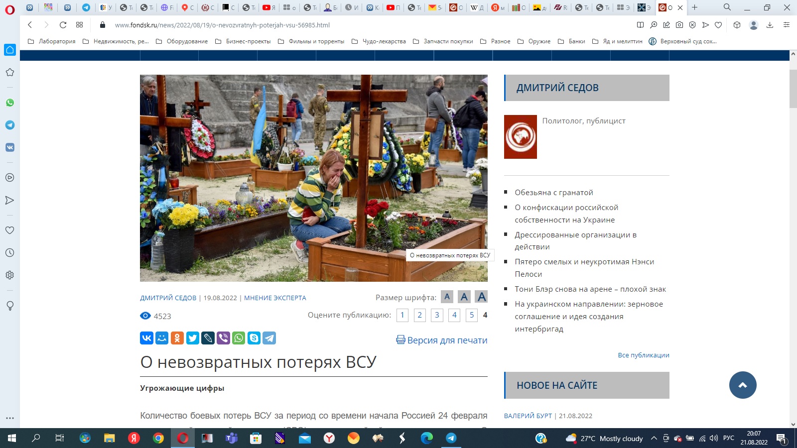Open Opera's Easy Setup sliders icon

click(787, 25)
